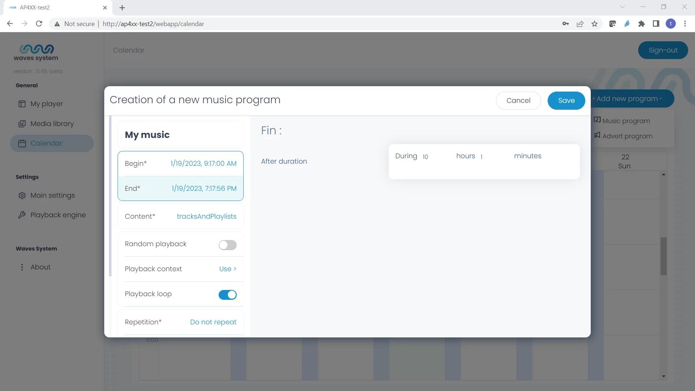The height and width of the screenshot is (391, 695).
Task: Bookmark page with star icon
Action: 594,24
